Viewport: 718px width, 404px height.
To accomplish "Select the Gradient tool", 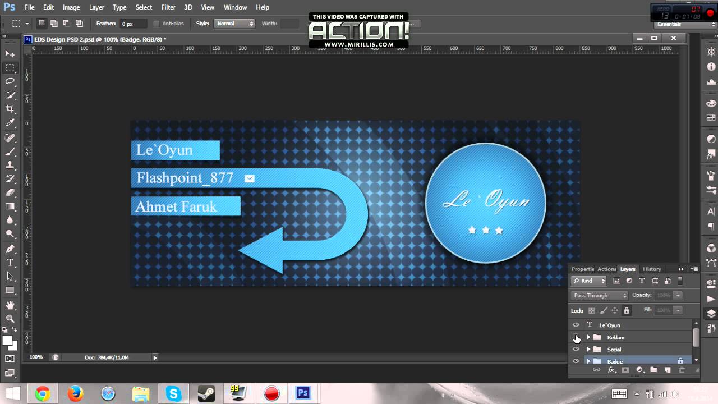I will 10,206.
